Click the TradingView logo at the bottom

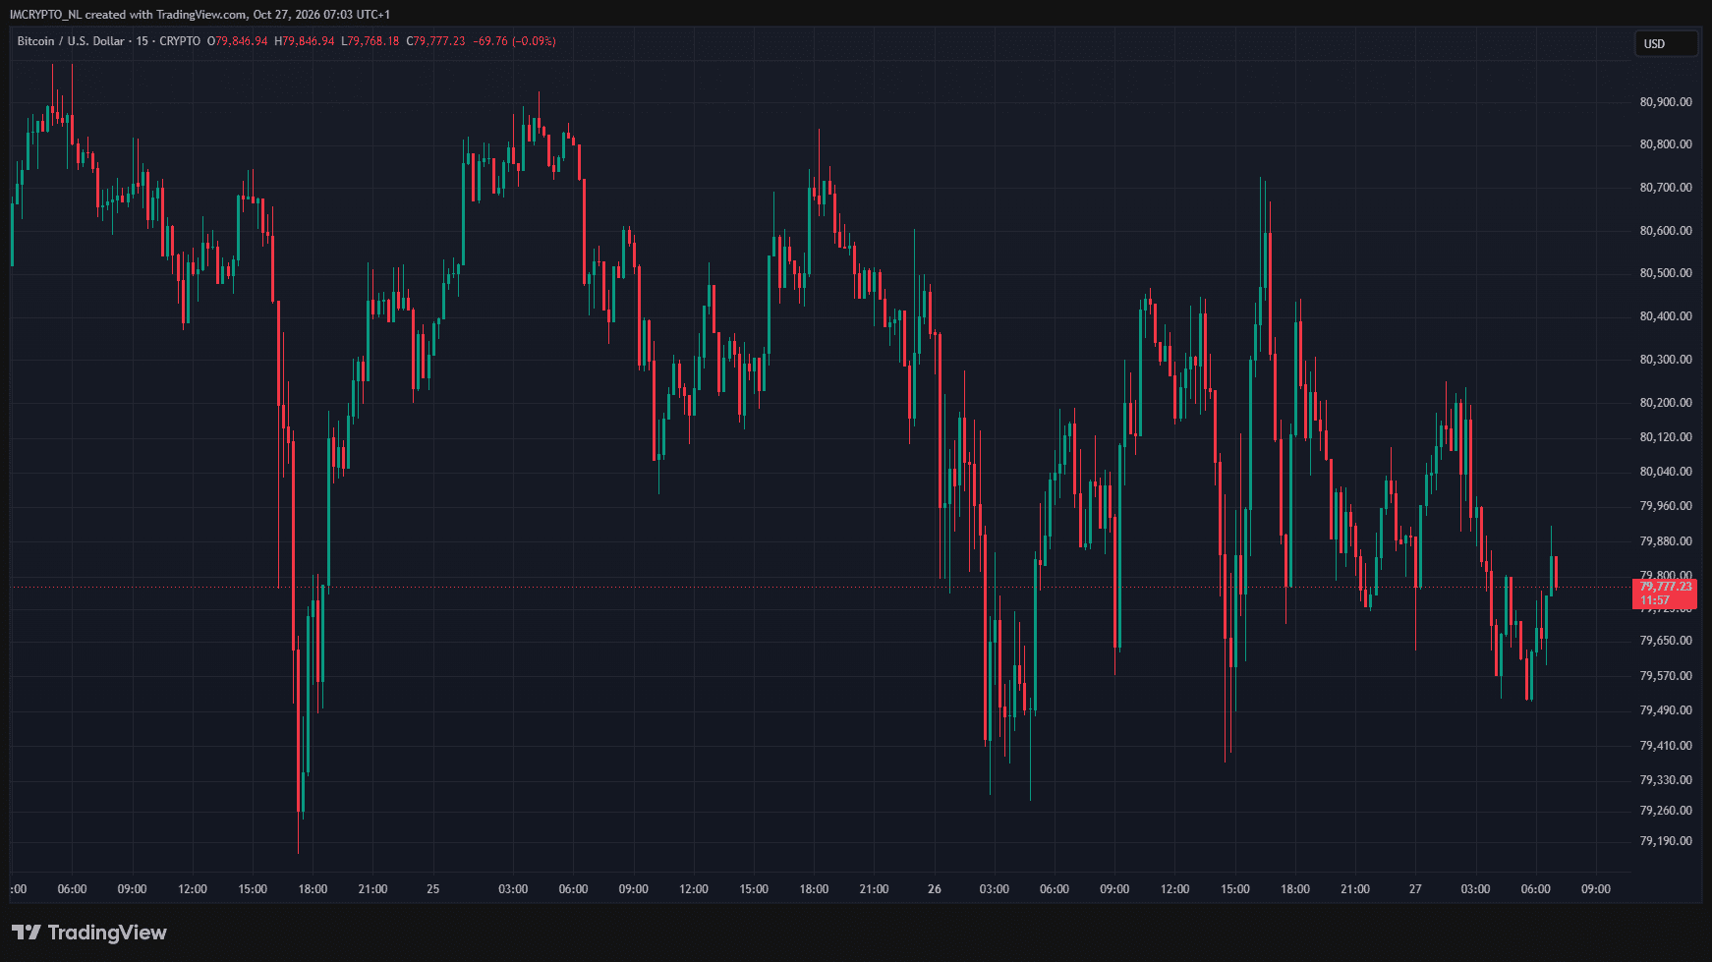(89, 933)
